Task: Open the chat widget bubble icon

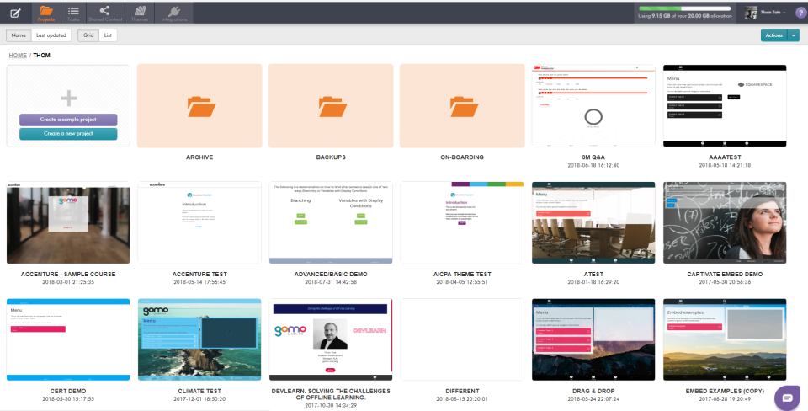Action: [788, 398]
